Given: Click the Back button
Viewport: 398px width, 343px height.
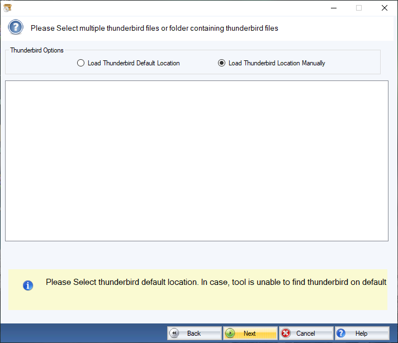Looking at the screenshot, I should 194,333.
